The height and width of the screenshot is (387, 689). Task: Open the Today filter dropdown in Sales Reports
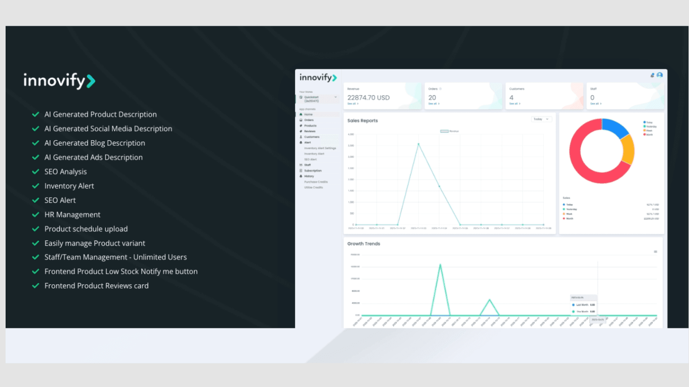pos(541,119)
